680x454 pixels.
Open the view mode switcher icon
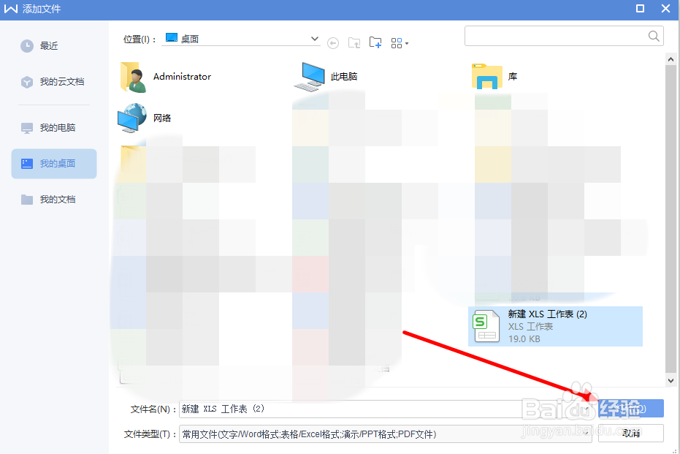tap(395, 42)
